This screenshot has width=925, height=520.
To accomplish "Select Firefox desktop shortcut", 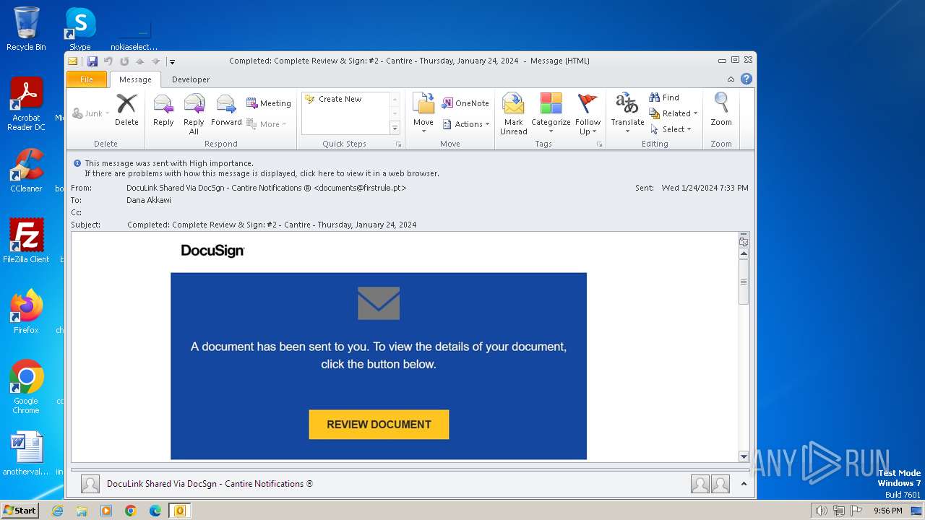I will click(x=26, y=312).
